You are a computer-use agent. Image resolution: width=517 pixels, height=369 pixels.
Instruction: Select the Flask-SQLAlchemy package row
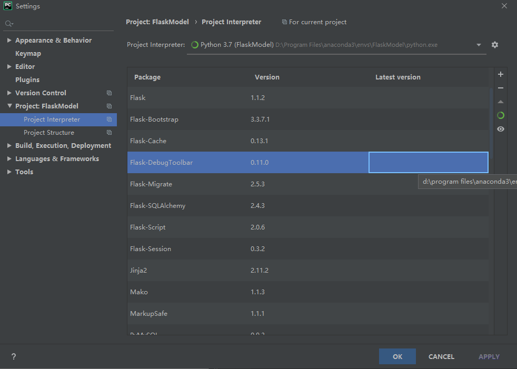click(x=307, y=205)
